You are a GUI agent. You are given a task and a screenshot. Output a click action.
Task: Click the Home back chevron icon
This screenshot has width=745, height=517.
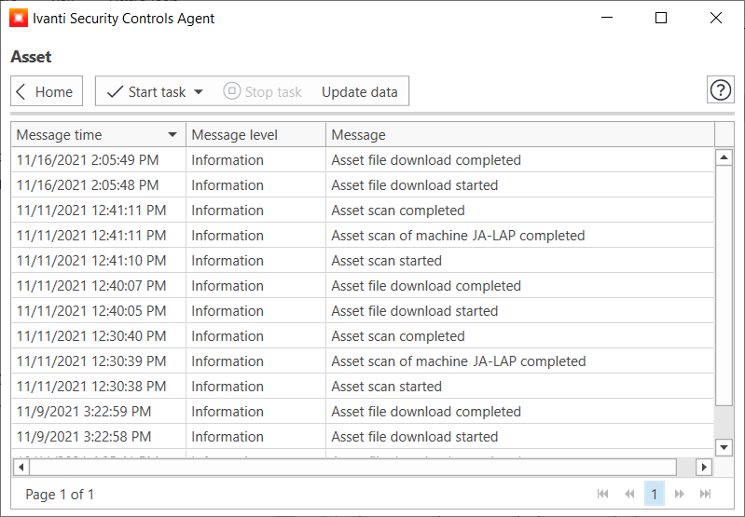click(x=21, y=91)
